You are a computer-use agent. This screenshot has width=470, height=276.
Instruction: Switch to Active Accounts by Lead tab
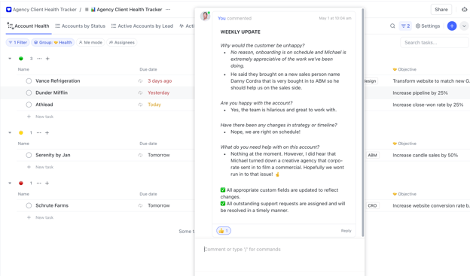(142, 26)
